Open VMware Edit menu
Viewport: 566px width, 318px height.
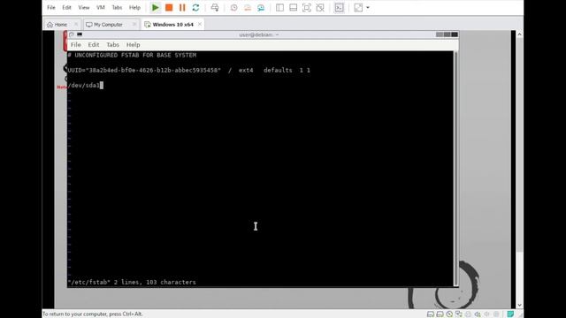tap(67, 8)
